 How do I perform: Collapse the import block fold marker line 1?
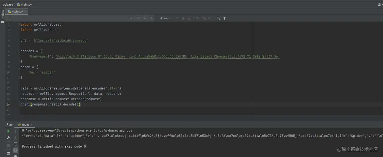[19, 25]
